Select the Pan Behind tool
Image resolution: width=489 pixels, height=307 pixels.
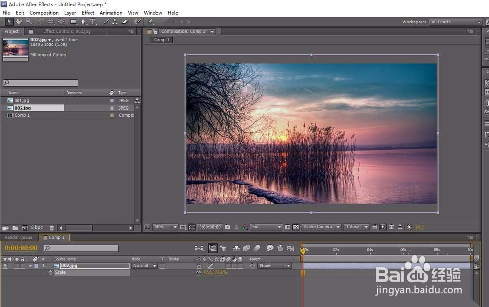(61, 22)
